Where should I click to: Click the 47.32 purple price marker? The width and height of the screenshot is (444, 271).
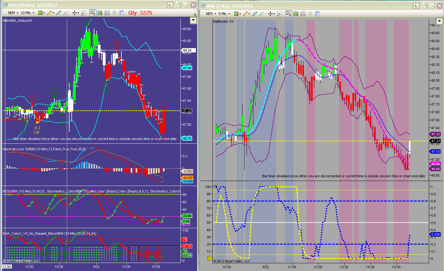click(x=435, y=134)
